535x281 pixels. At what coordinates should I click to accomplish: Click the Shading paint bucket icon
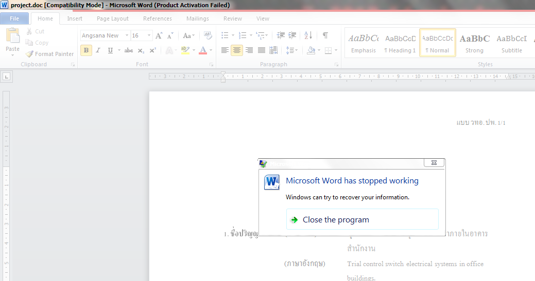click(x=311, y=50)
